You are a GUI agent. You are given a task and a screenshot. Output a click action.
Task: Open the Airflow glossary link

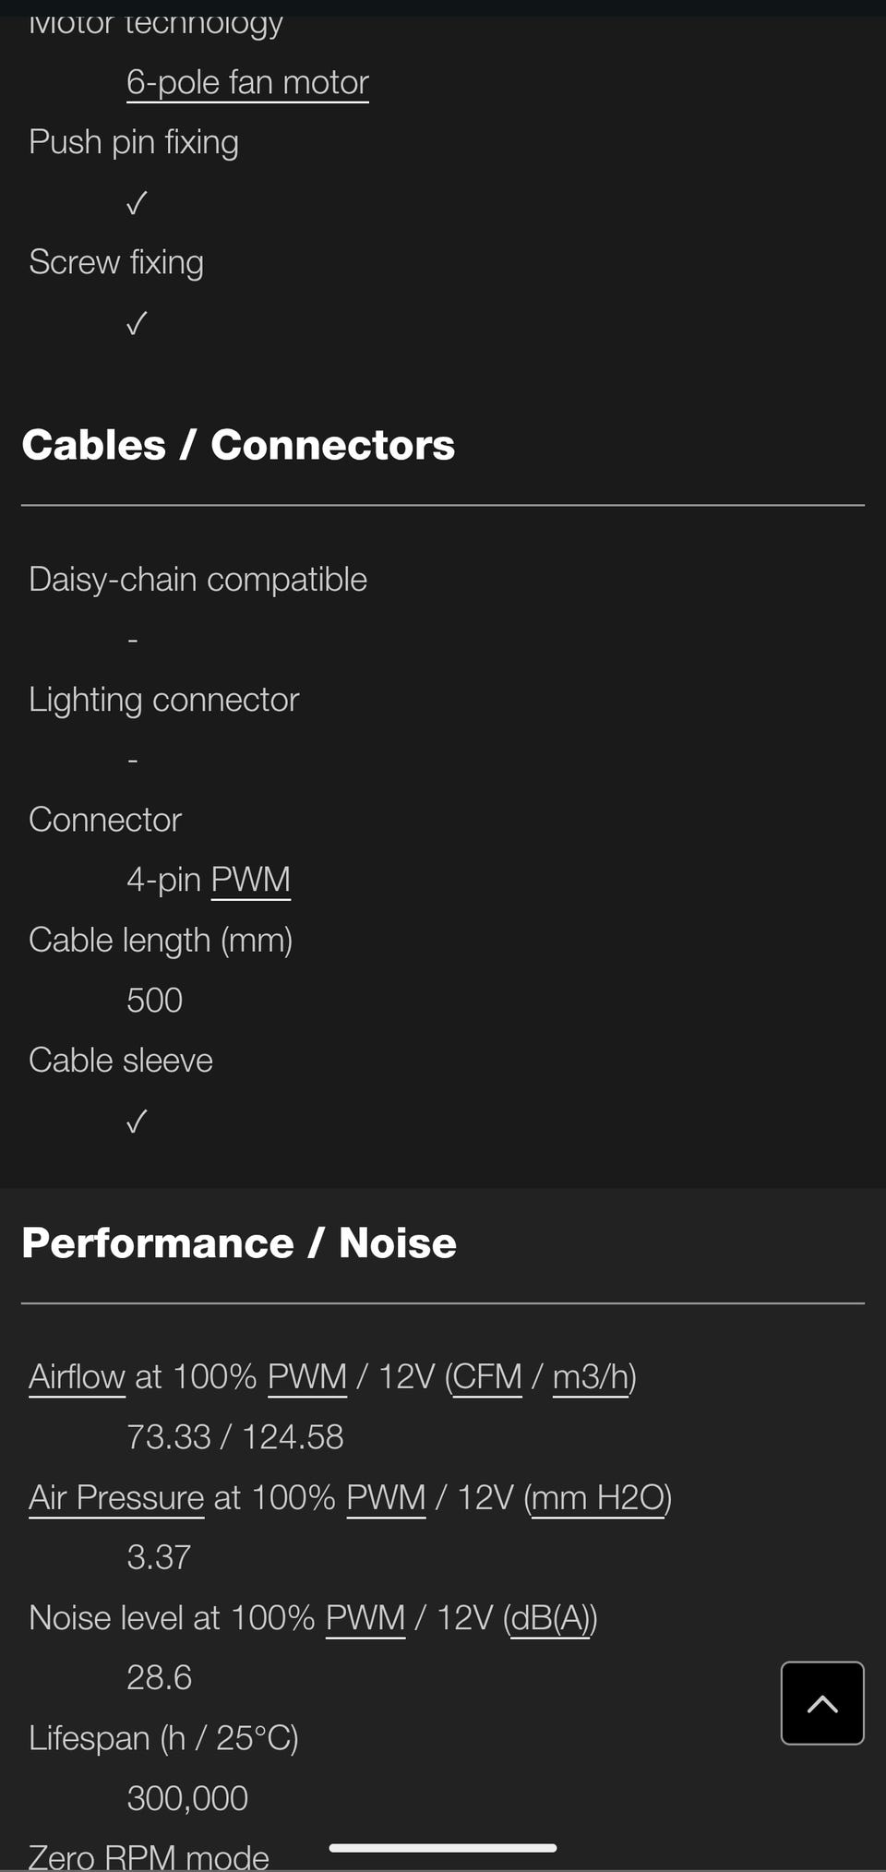point(77,1376)
